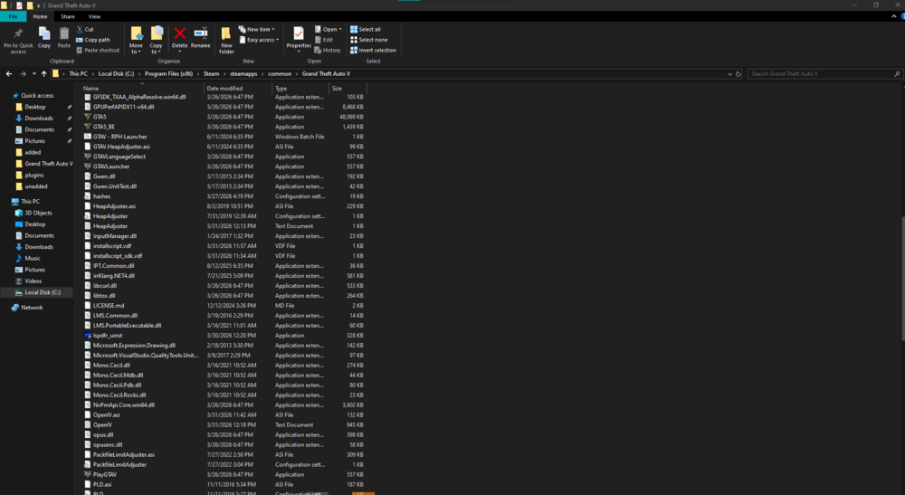Expand the New item dropdown
The height and width of the screenshot is (495, 905).
[x=257, y=30]
